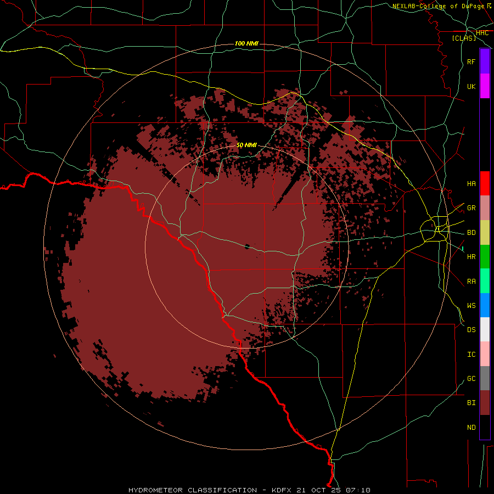494x494 pixels.
Task: Click the "ND" legend label
Action: click(x=471, y=428)
